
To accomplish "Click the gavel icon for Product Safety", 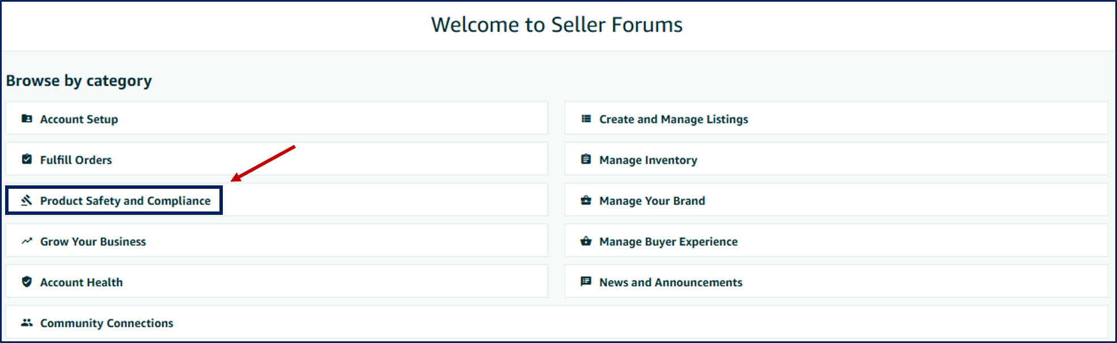I will coord(27,200).
